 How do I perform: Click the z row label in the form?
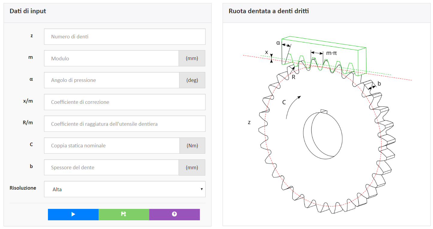click(x=31, y=35)
